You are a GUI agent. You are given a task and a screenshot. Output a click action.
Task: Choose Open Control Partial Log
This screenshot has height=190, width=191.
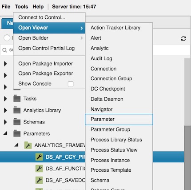click(49, 48)
